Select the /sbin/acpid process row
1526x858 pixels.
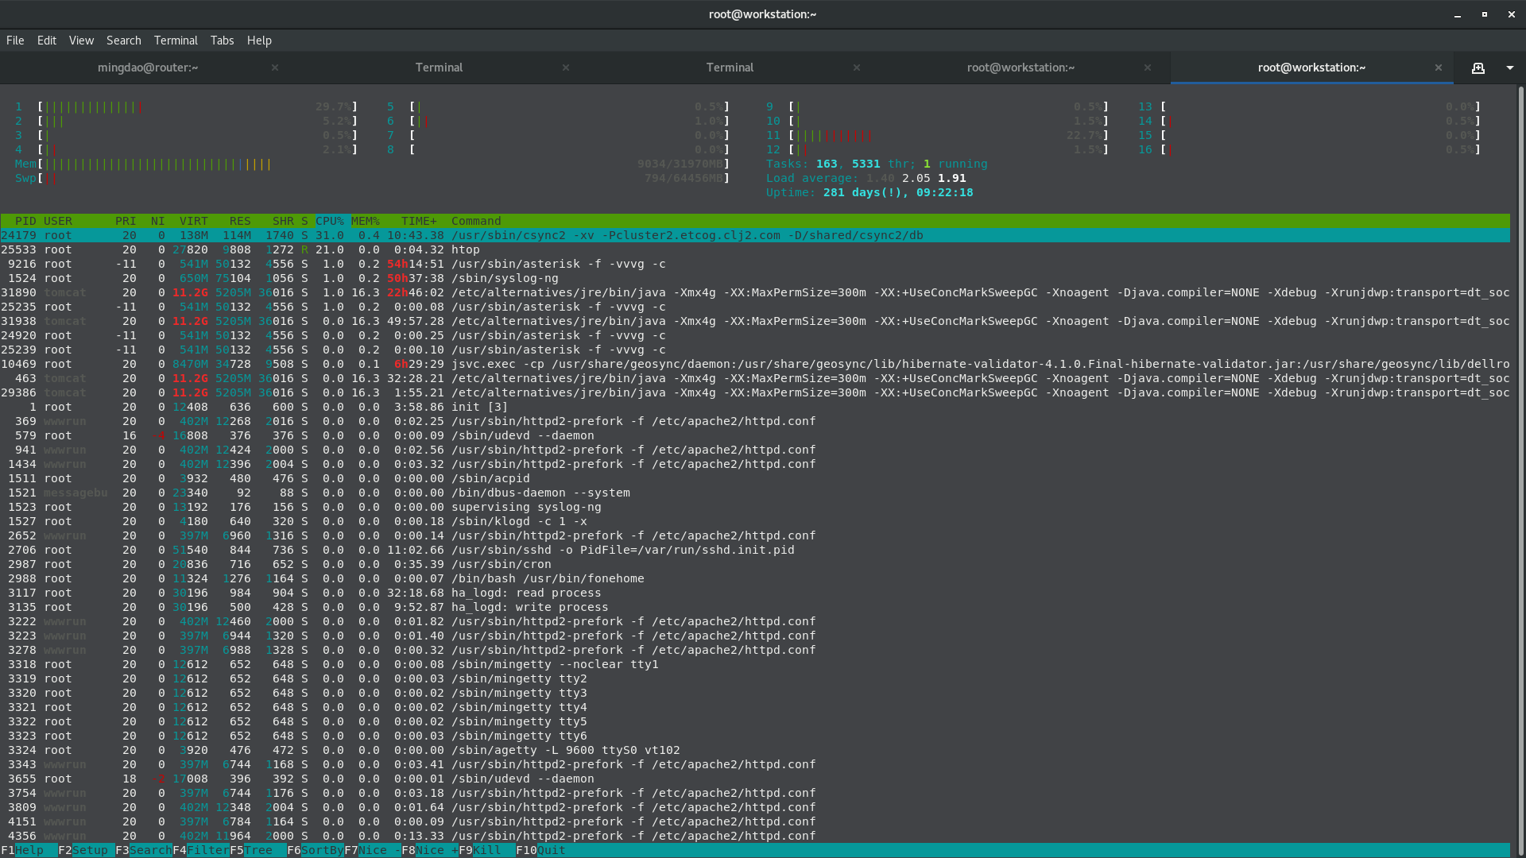(x=755, y=478)
